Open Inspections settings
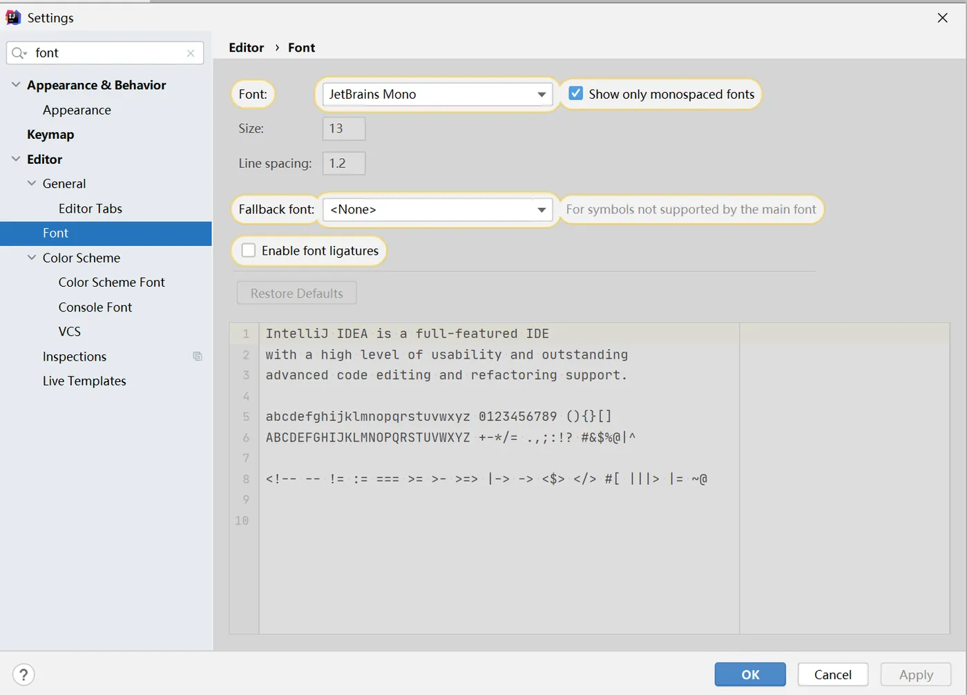Image resolution: width=967 pixels, height=695 pixels. (x=75, y=356)
